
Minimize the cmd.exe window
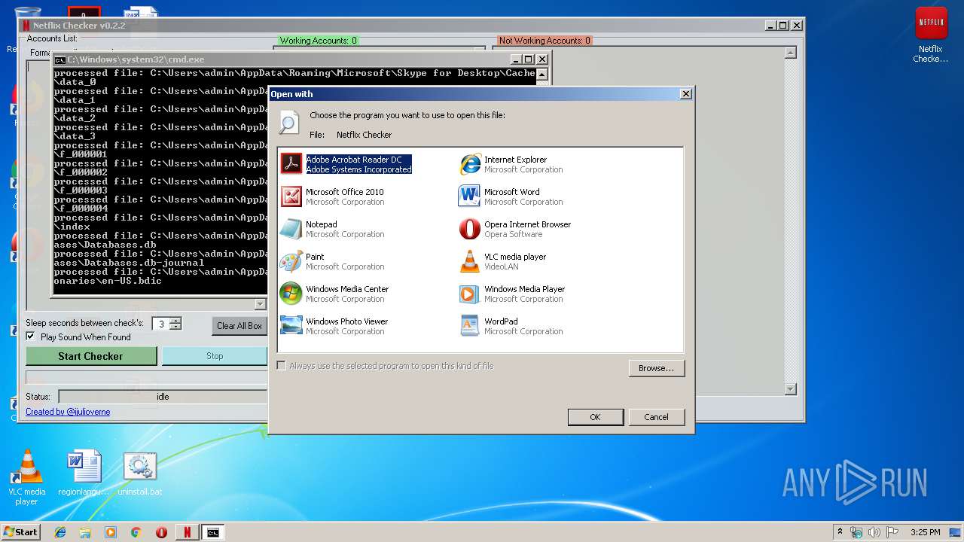click(516, 59)
